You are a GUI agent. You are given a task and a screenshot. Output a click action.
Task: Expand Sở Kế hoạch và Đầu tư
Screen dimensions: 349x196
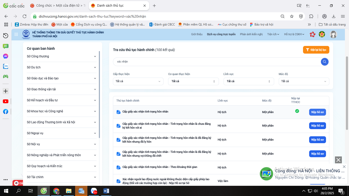[62, 100]
